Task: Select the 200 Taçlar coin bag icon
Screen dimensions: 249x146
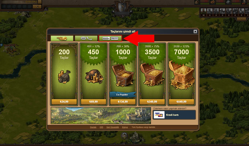Action: point(64,77)
